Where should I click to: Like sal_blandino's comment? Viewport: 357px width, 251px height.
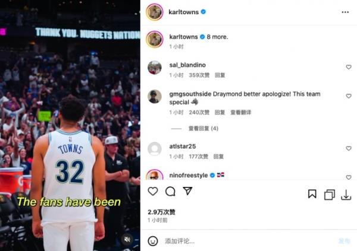pyautogui.click(x=349, y=67)
